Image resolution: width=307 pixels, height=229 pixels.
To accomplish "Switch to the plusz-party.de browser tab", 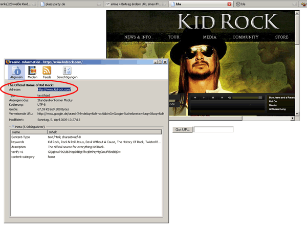I will (x=71, y=4).
